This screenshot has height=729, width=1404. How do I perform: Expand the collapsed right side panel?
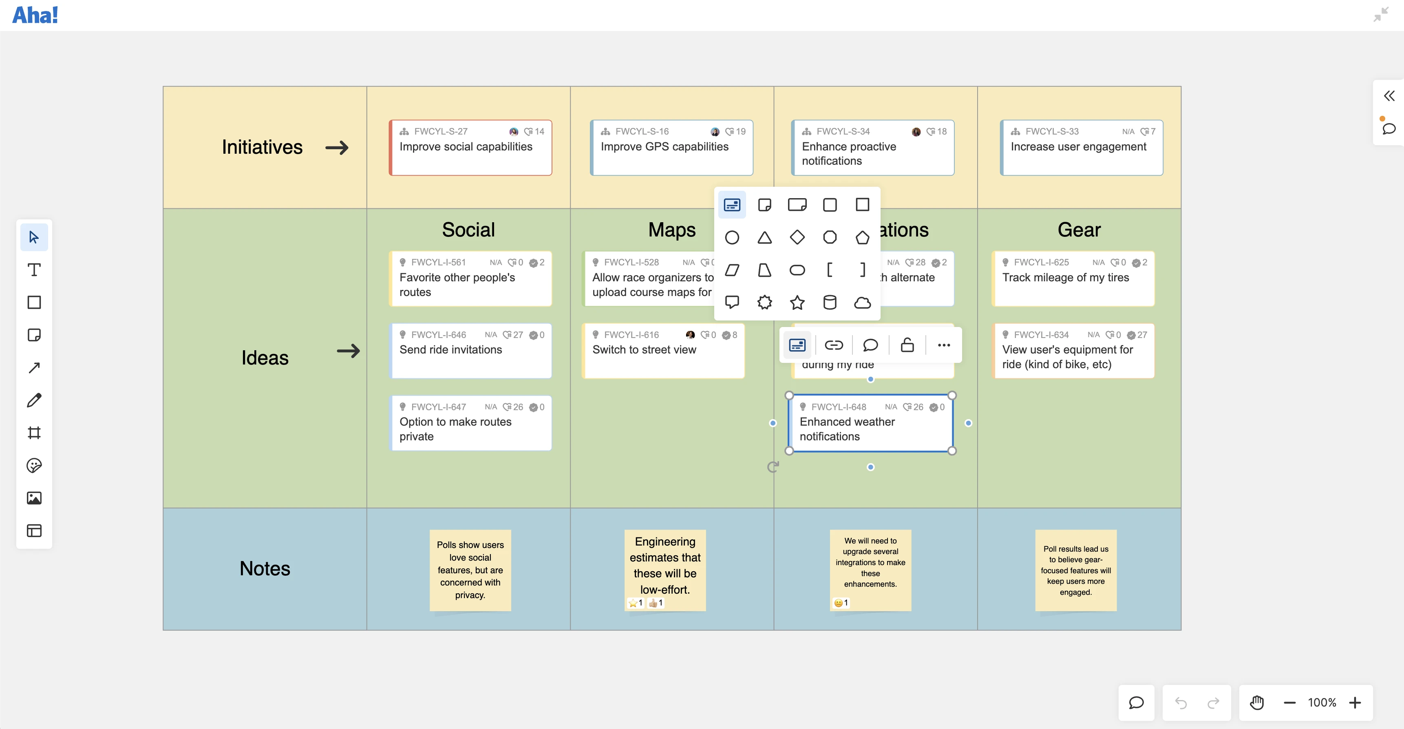click(1389, 96)
